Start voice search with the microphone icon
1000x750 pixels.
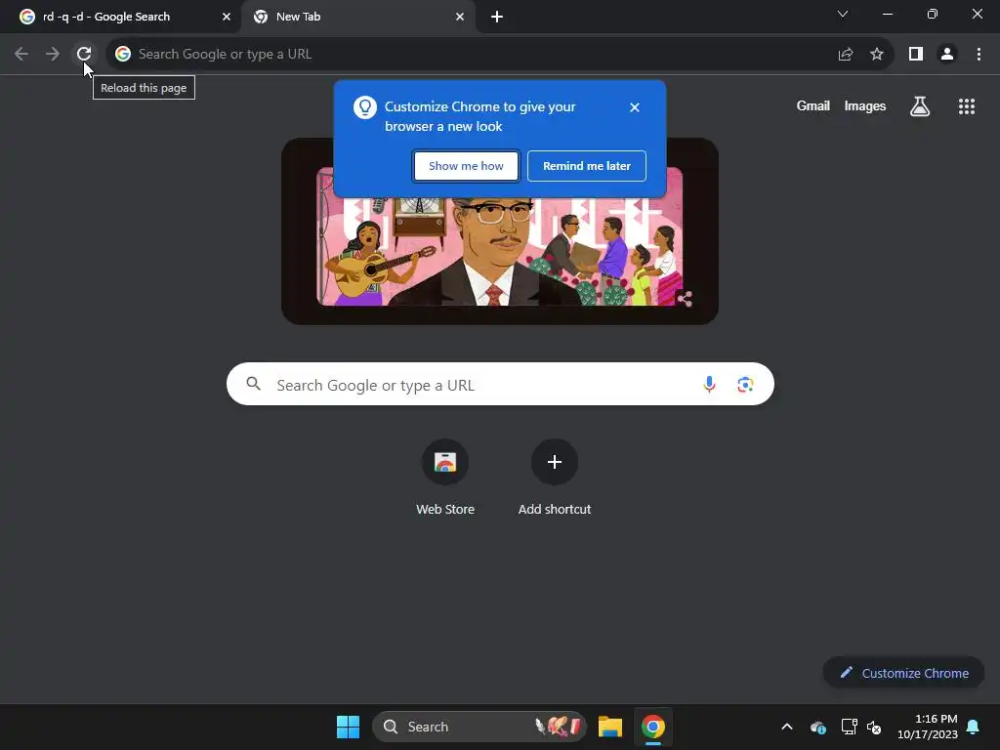point(709,384)
